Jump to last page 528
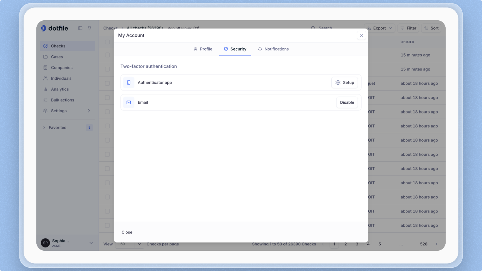 point(424,244)
